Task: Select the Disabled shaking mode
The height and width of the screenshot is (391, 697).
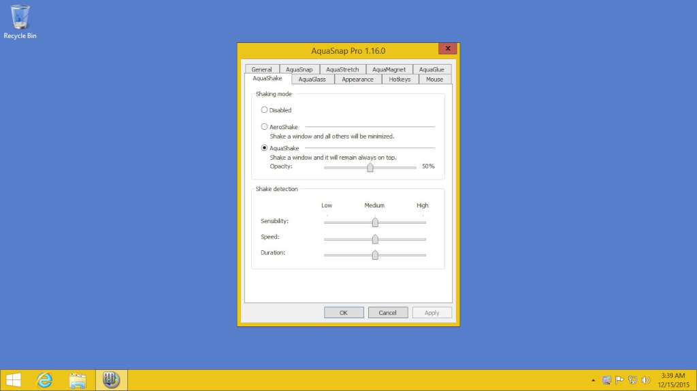Action: pos(264,109)
